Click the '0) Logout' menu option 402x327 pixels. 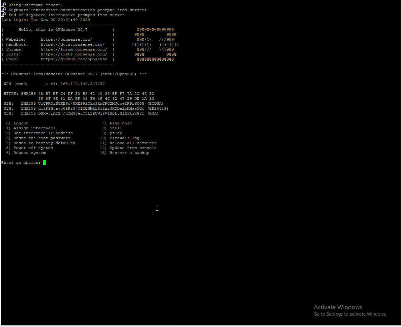pos(17,123)
